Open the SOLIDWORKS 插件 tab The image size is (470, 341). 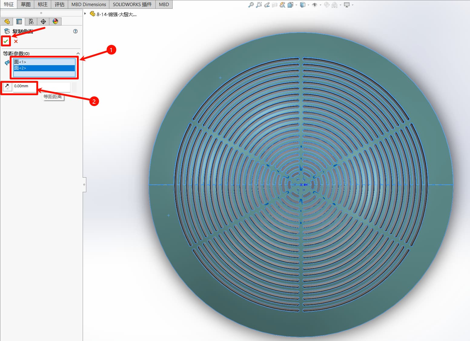(132, 4)
